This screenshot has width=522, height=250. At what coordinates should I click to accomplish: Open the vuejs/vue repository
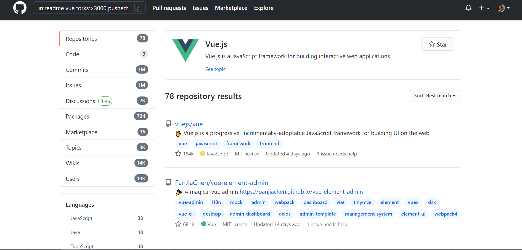coord(189,124)
